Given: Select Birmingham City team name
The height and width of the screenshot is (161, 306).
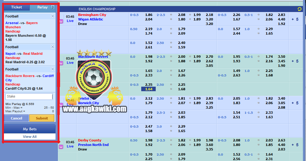Looking at the screenshot, I should (92, 15).
